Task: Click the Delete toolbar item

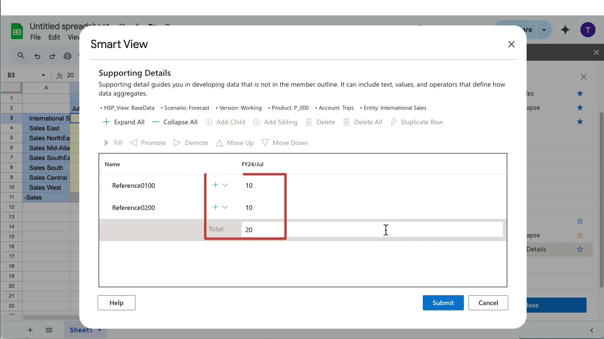Action: click(x=320, y=122)
